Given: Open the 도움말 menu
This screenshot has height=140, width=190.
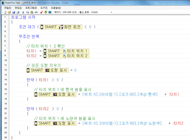Looking at the screenshot, I should [56, 8].
